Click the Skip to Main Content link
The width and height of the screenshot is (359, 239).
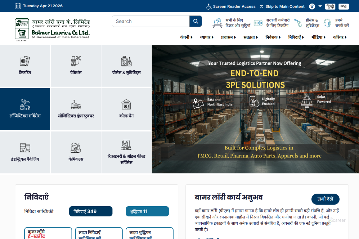coord(282,6)
